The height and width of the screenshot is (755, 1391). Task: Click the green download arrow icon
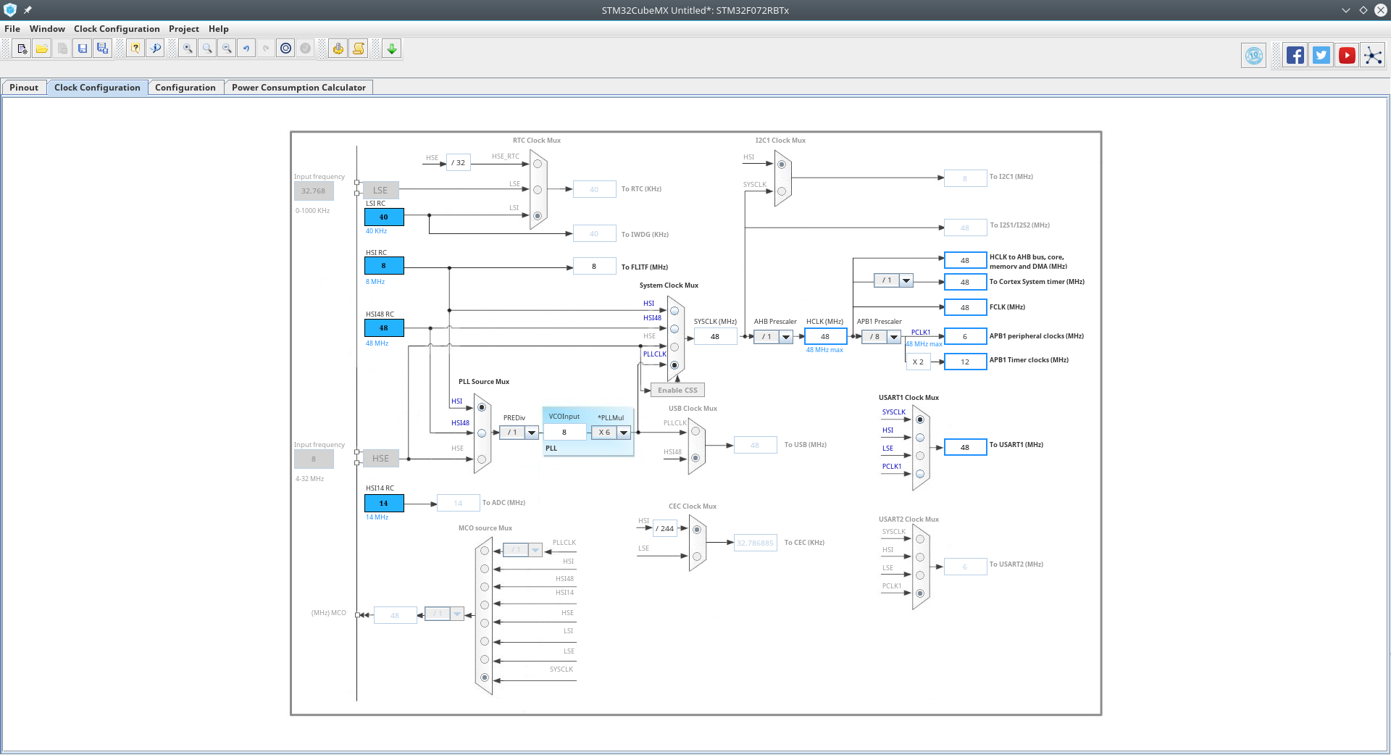pos(392,49)
